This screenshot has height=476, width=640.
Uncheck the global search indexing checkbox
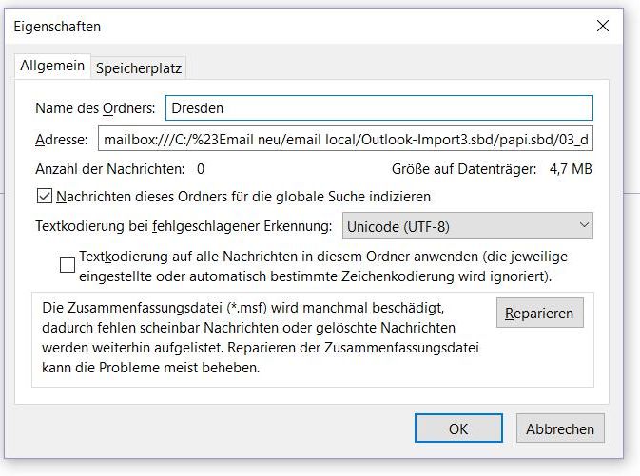pos(45,197)
